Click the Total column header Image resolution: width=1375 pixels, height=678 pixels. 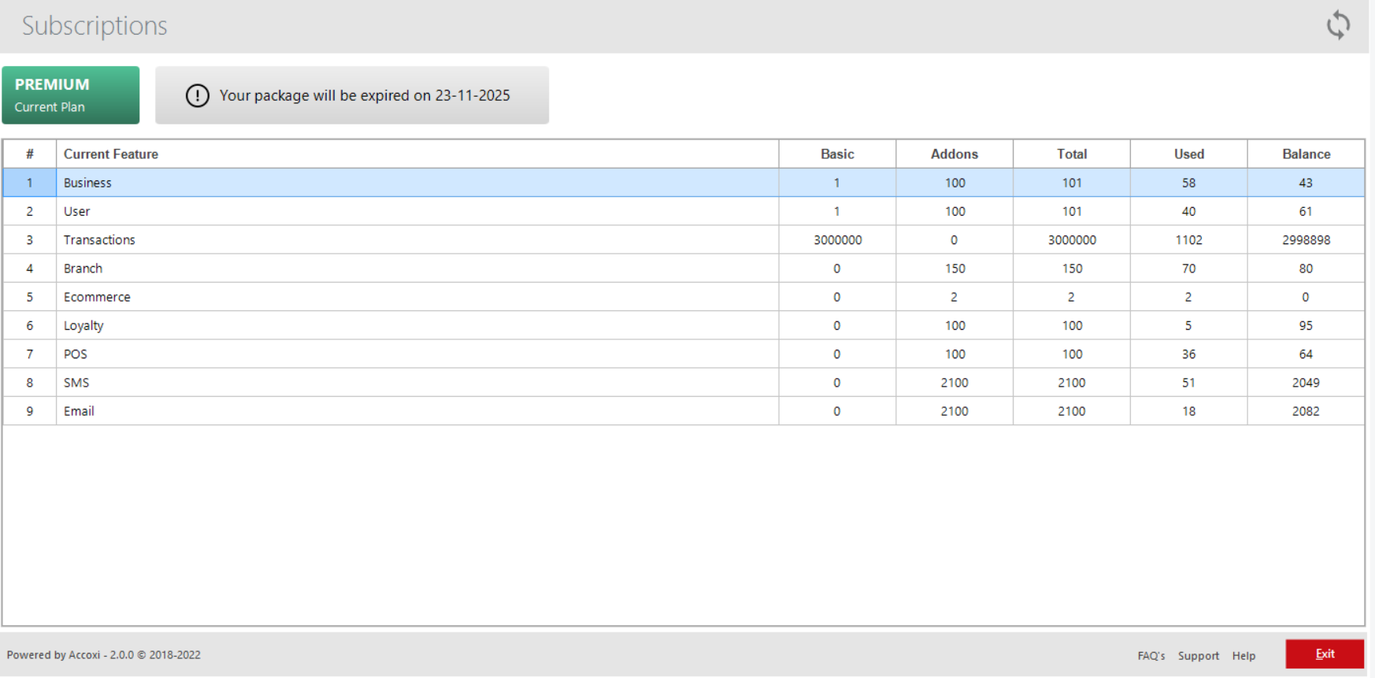click(1072, 154)
